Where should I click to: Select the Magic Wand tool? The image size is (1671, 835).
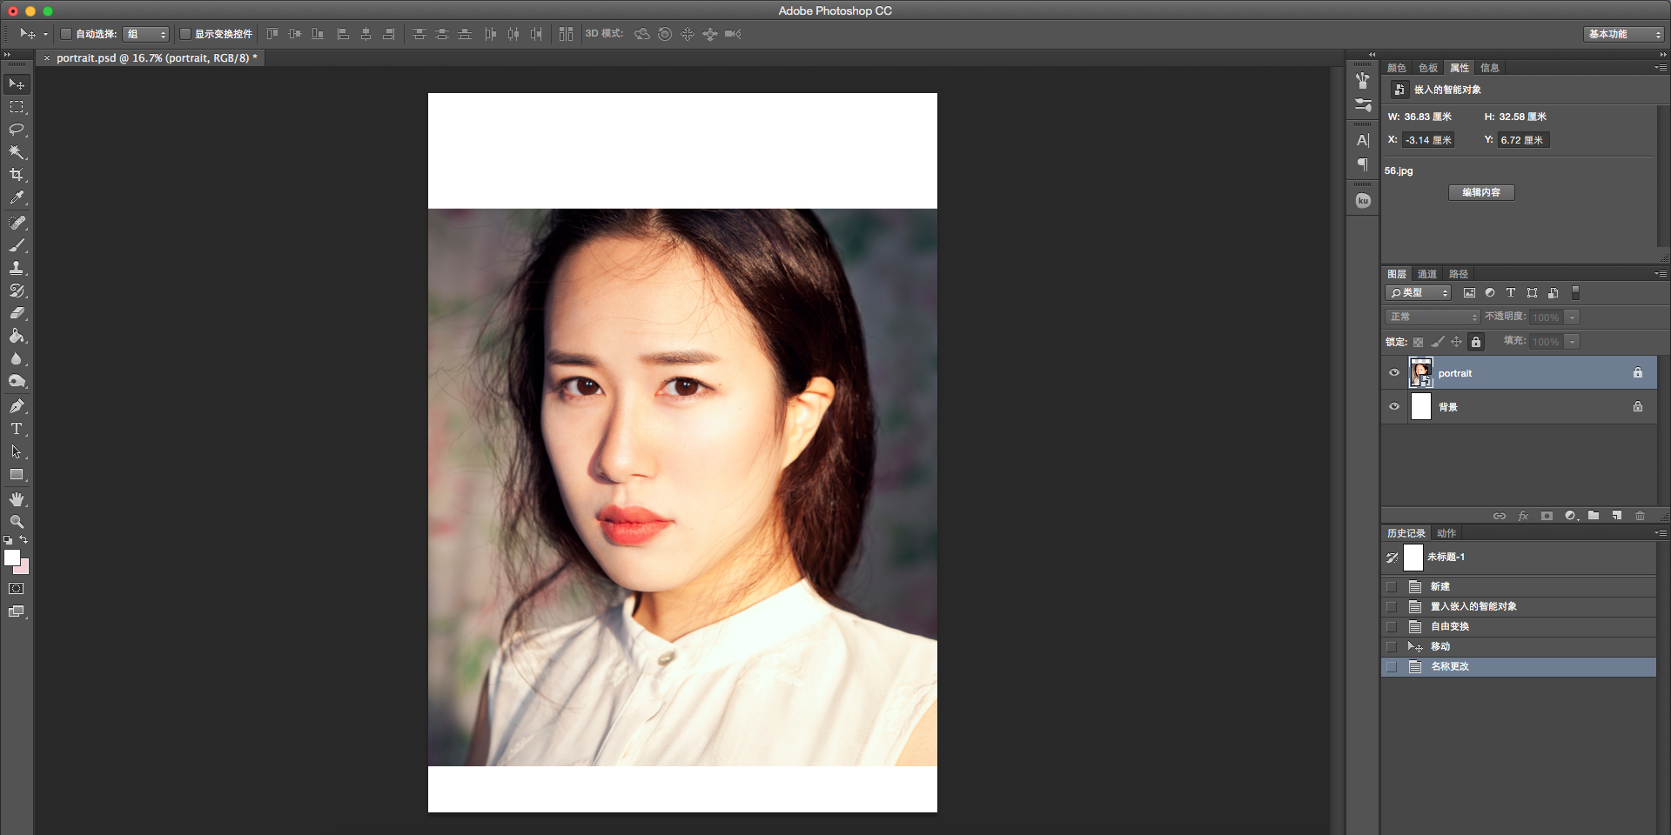coord(17,152)
